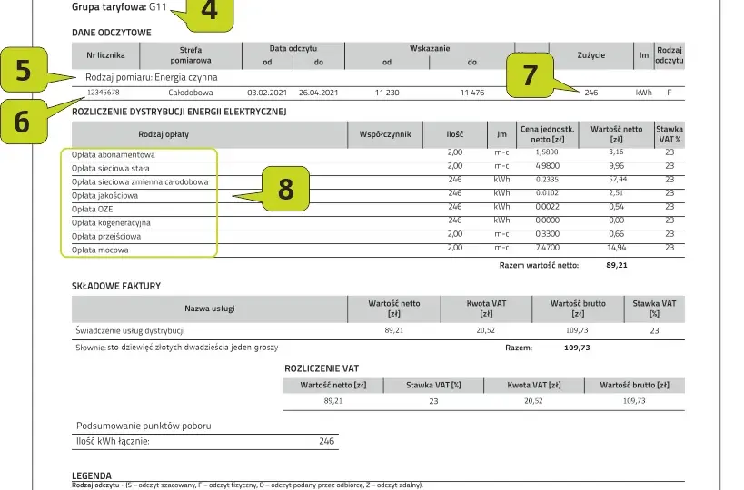
Task: Select unit price '7,4700' for mocowa
Action: tap(548, 248)
